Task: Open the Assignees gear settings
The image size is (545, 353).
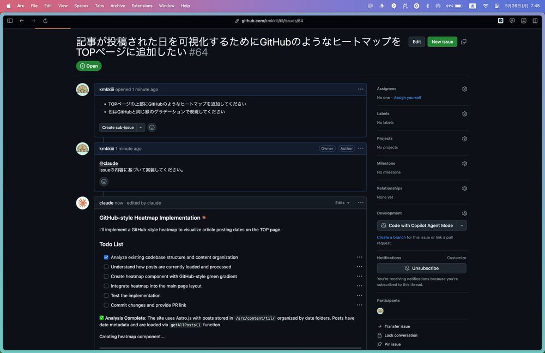Action: (x=464, y=89)
